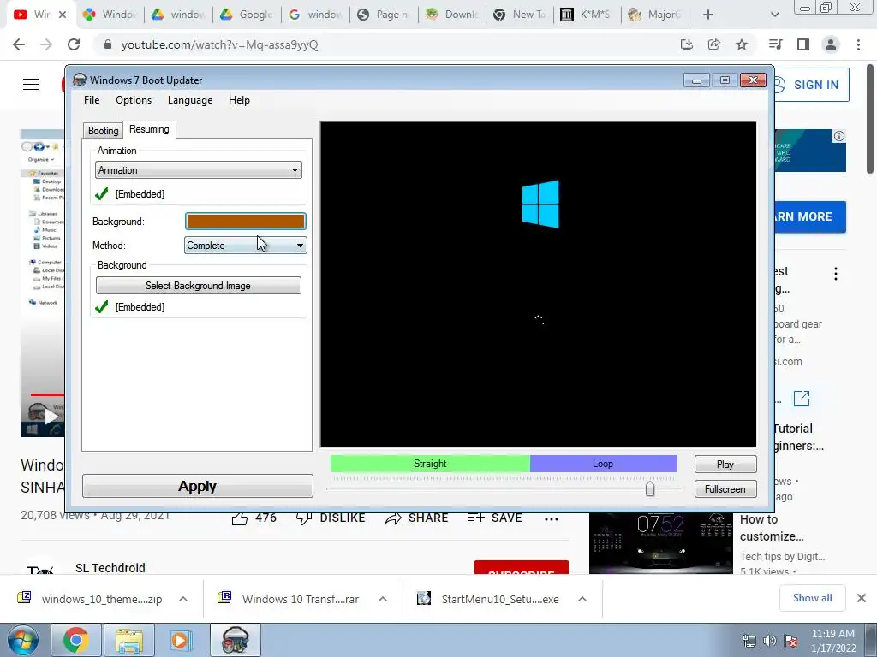Click the Select Background Image button
The image size is (877, 657).
(199, 286)
